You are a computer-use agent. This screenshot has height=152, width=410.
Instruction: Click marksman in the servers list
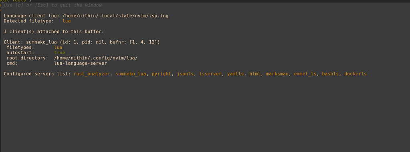point(277,74)
